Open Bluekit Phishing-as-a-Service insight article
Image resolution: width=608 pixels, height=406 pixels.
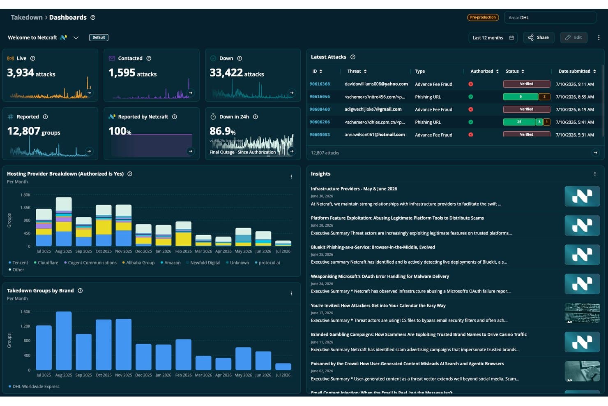[373, 247]
